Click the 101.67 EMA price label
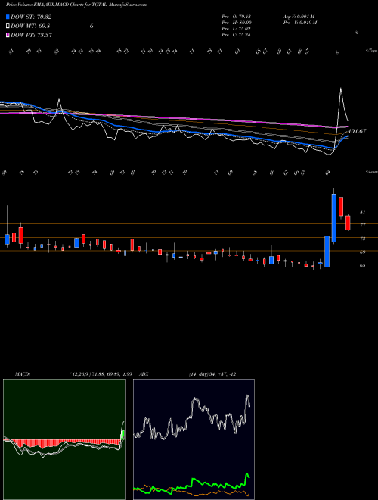The image size is (378, 500). point(357,131)
